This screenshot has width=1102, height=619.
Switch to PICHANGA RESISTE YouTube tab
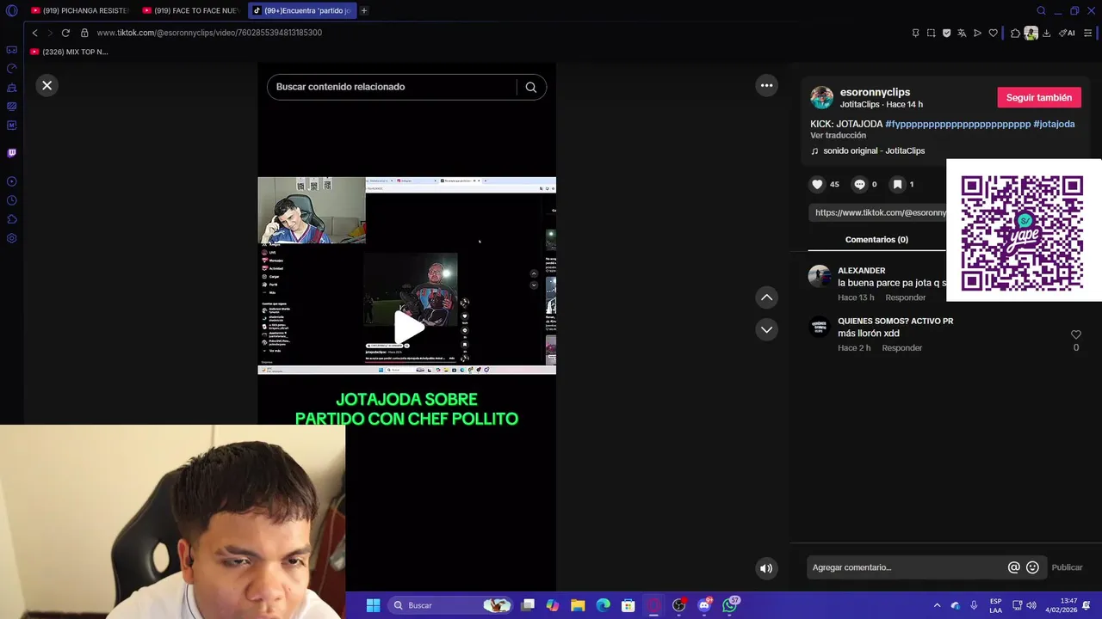tap(79, 10)
